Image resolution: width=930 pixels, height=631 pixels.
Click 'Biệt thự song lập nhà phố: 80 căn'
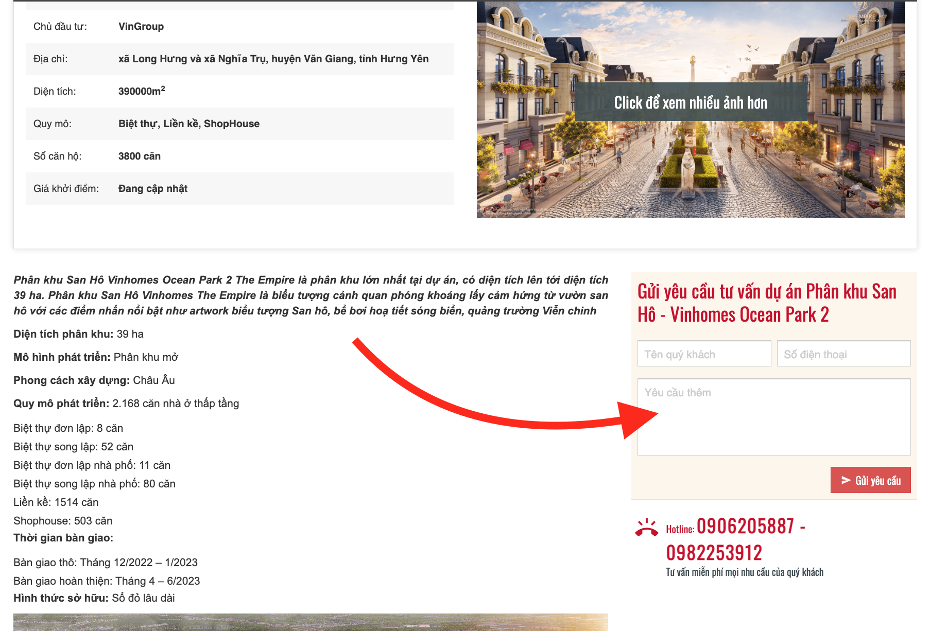(95, 484)
